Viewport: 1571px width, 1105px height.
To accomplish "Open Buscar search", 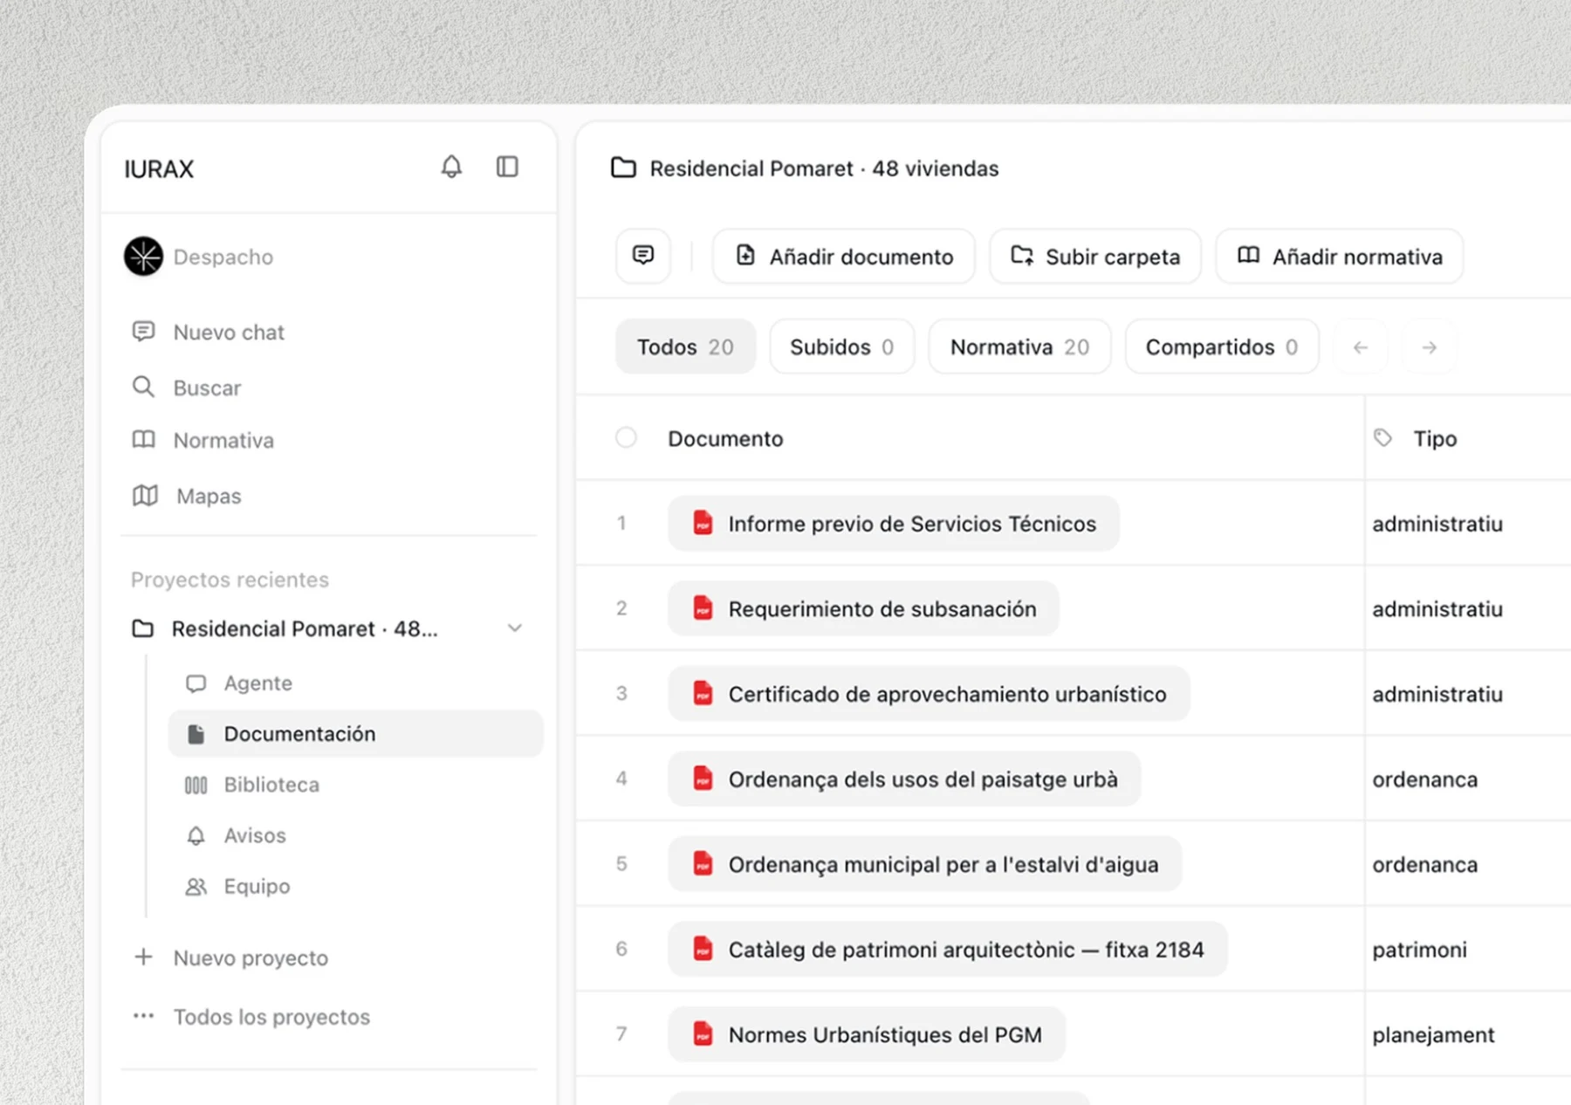I will pos(186,387).
